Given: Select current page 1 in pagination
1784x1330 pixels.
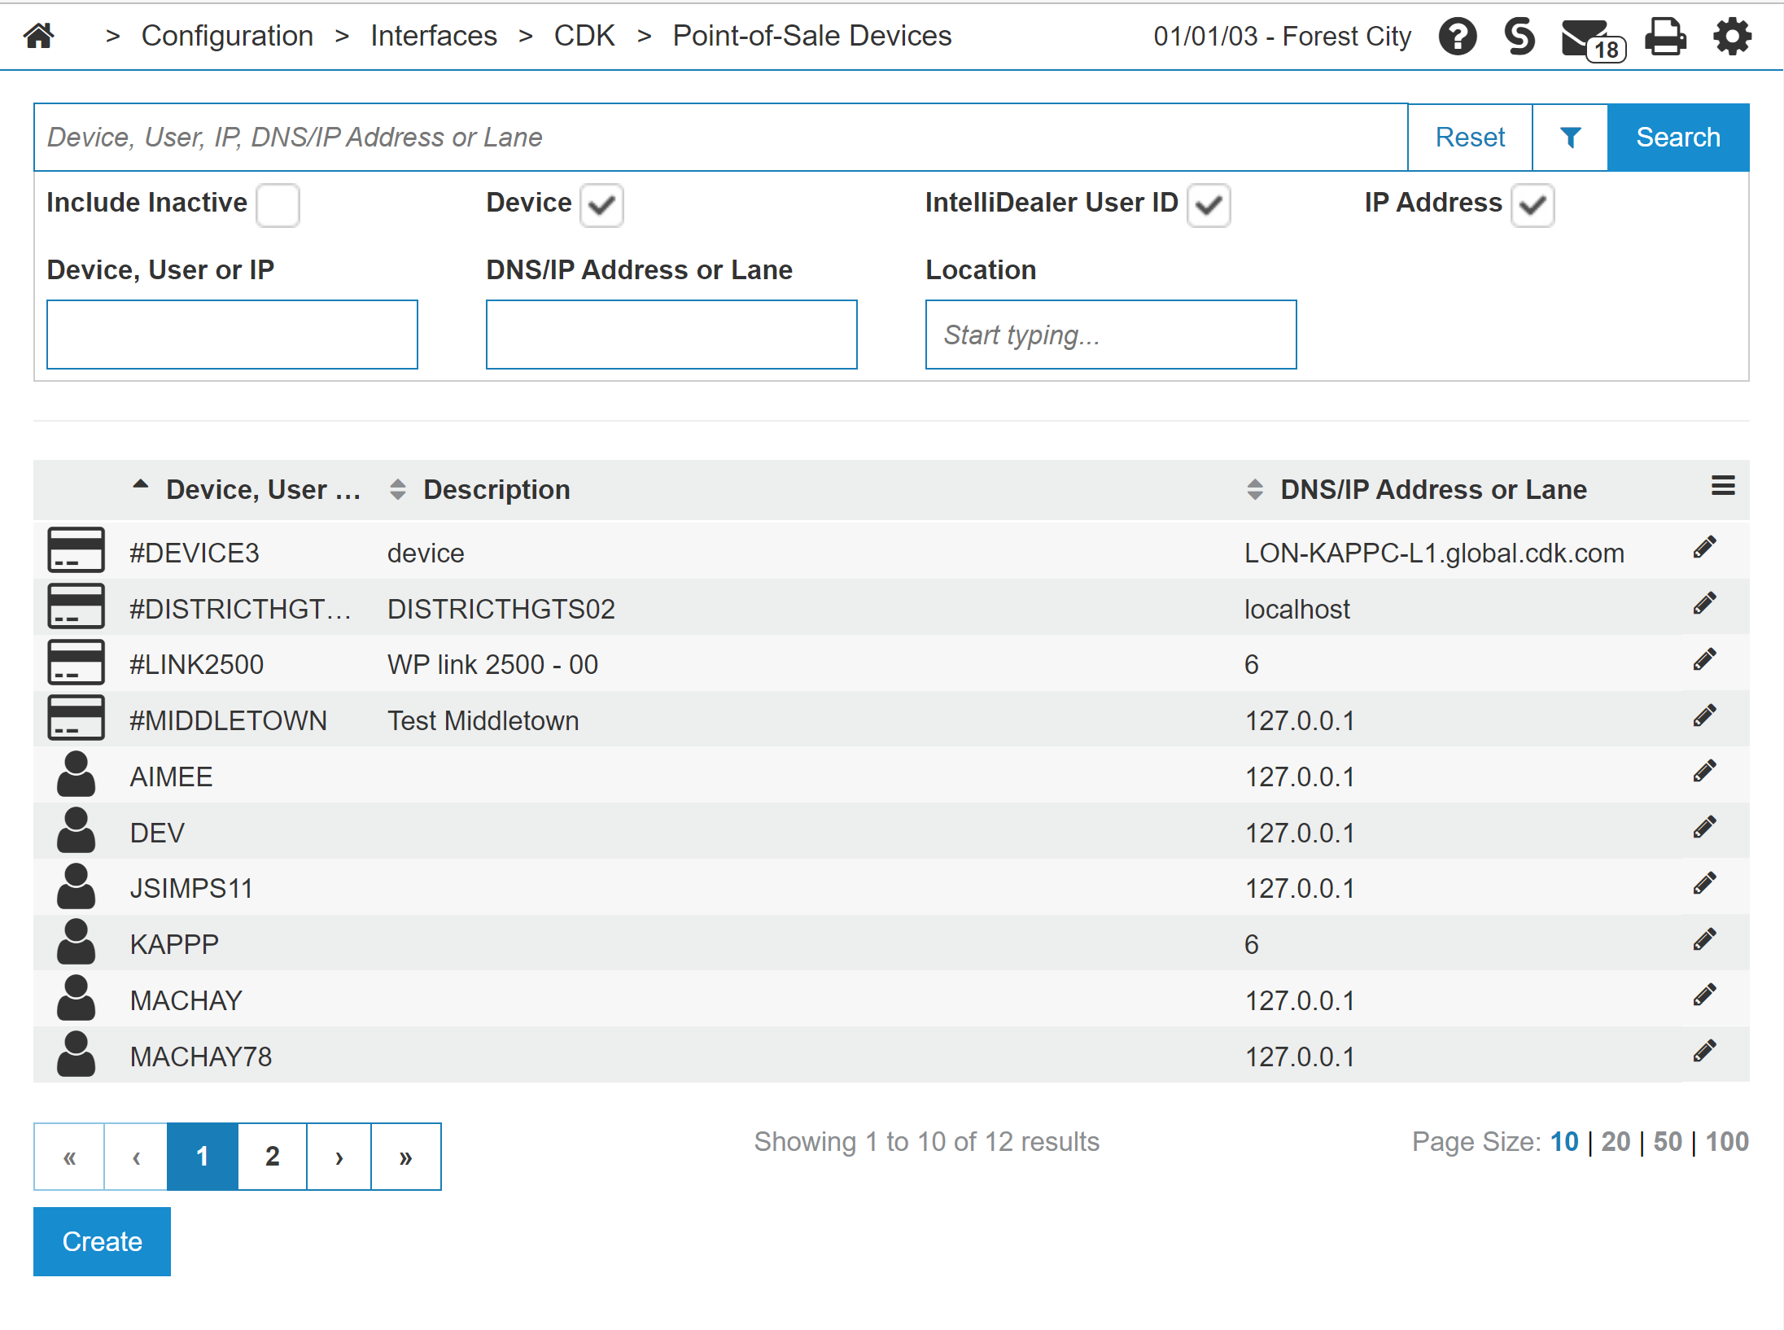Looking at the screenshot, I should (x=203, y=1157).
